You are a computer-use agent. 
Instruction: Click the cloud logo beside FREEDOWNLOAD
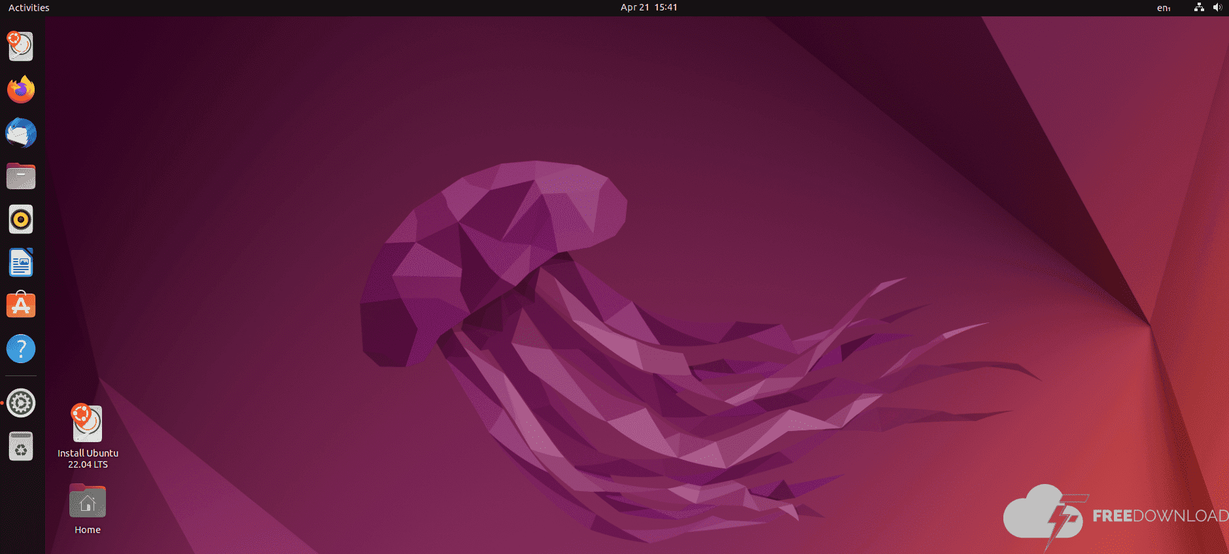pos(1041,514)
